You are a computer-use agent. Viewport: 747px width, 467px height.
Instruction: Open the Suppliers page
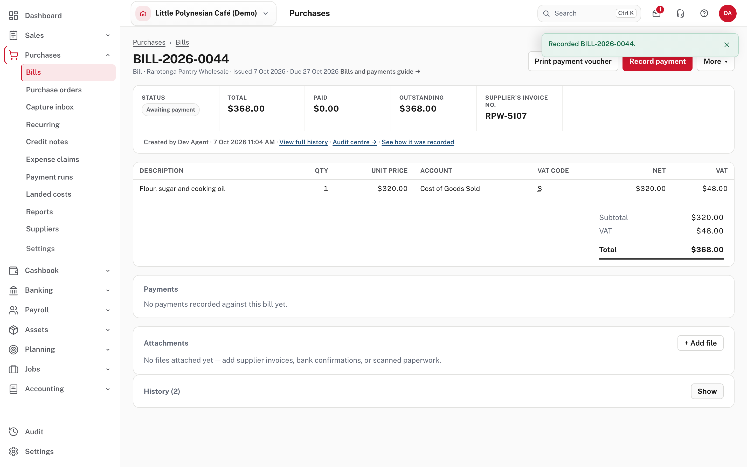[42, 229]
